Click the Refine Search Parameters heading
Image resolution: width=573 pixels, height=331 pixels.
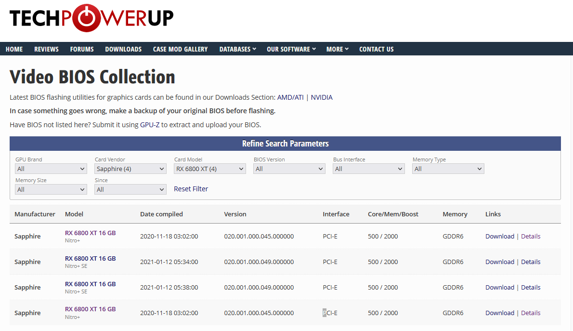pos(286,144)
